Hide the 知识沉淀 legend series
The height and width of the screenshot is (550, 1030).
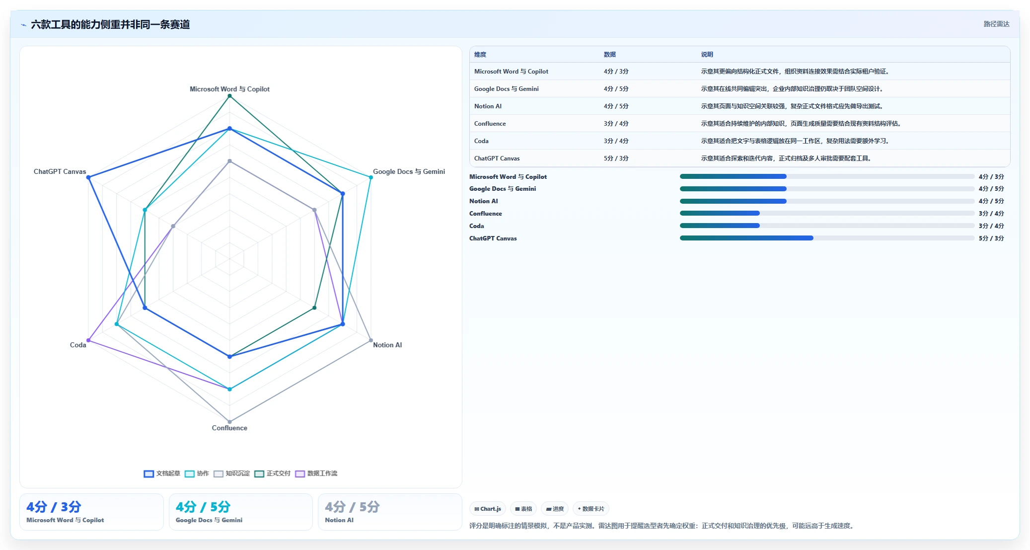point(231,473)
